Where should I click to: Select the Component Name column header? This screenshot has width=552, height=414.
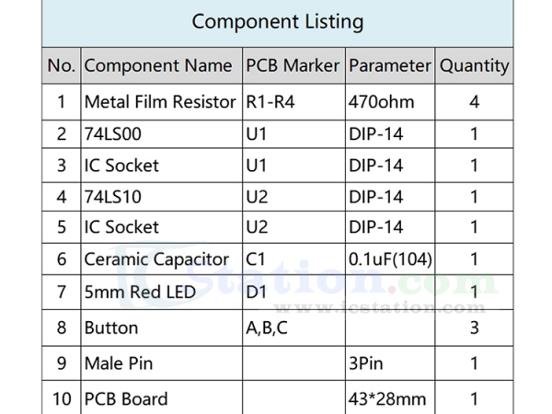point(162,65)
